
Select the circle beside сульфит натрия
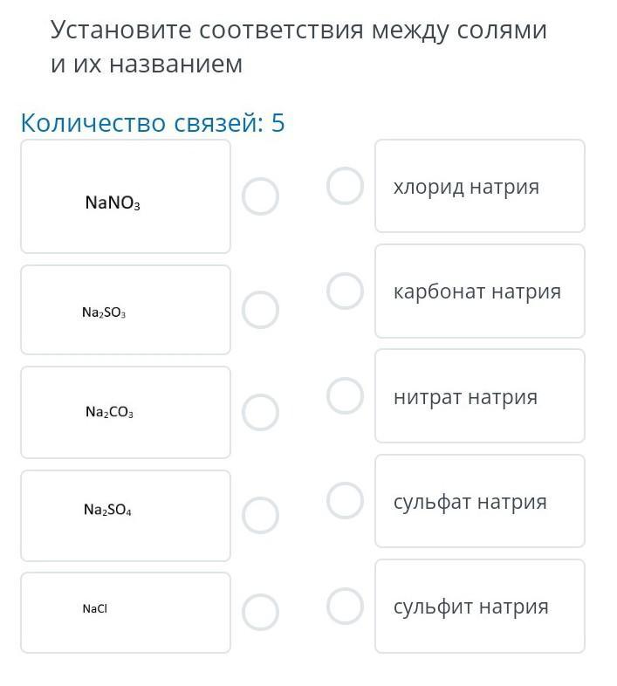click(x=345, y=606)
